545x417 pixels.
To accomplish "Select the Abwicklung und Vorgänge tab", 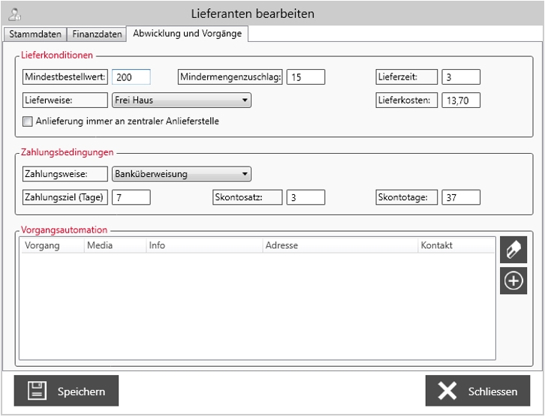I will pyautogui.click(x=187, y=34).
